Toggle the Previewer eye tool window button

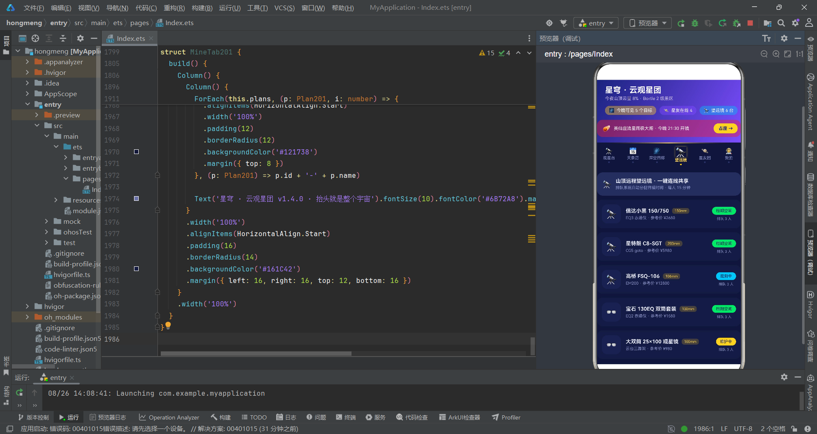[811, 48]
